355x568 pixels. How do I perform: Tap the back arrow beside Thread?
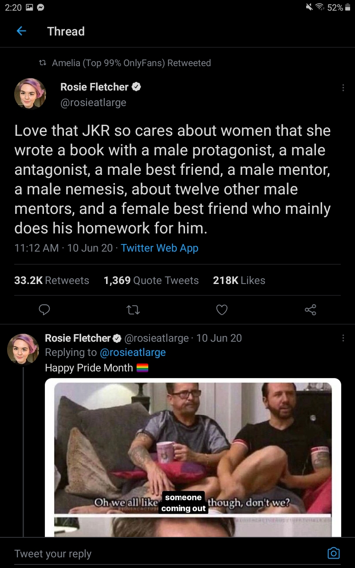pos(21,31)
